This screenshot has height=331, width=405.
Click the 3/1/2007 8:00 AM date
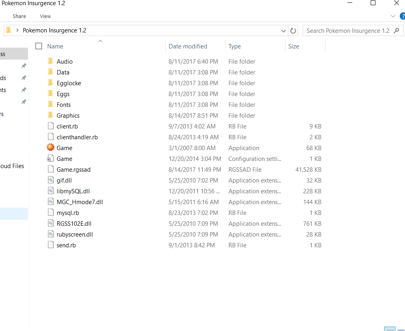(192, 148)
